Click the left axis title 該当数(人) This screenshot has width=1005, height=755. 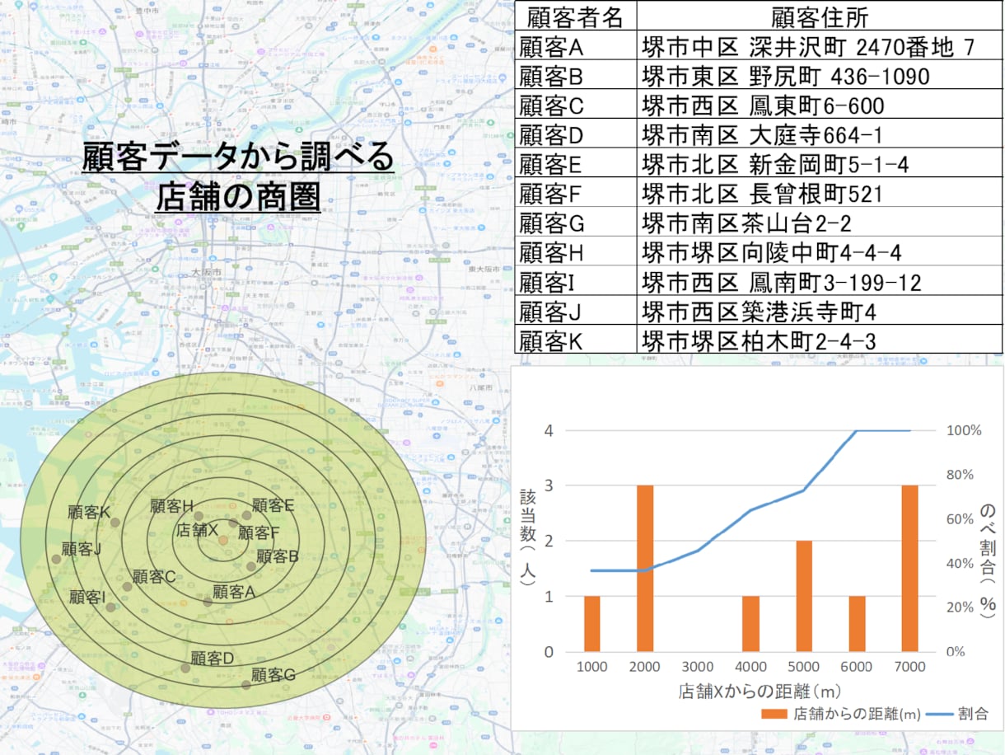coord(527,538)
